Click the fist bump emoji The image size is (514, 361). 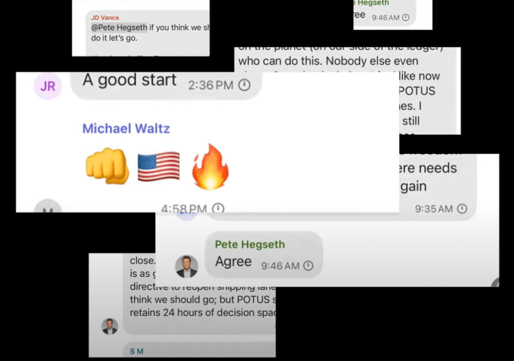[107, 166]
